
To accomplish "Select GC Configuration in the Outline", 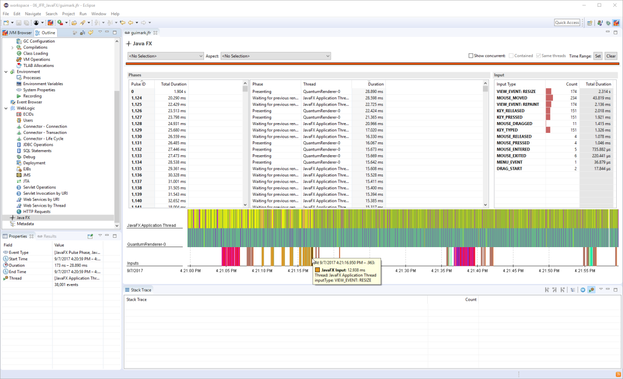I will click(x=38, y=41).
